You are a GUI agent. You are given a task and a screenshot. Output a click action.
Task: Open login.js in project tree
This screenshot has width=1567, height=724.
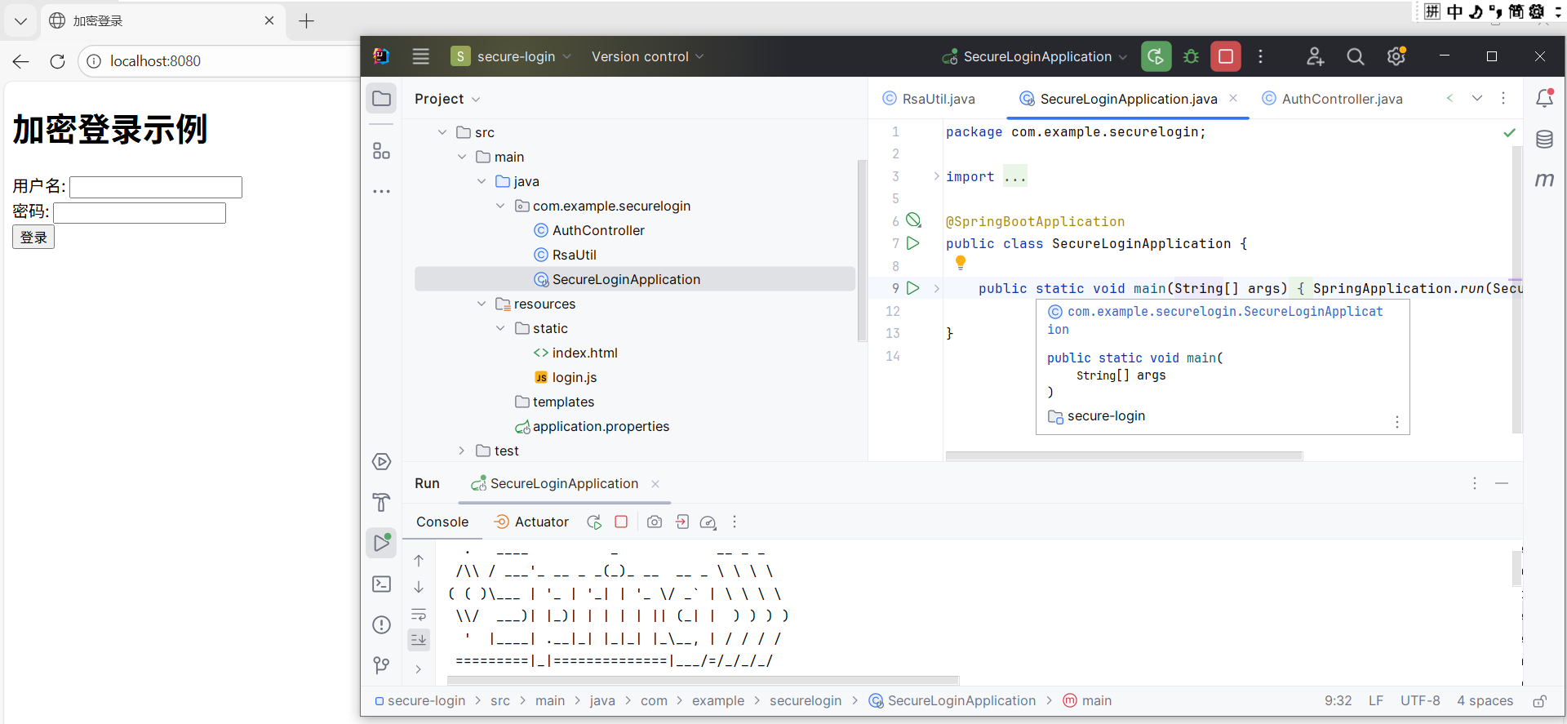click(x=566, y=377)
